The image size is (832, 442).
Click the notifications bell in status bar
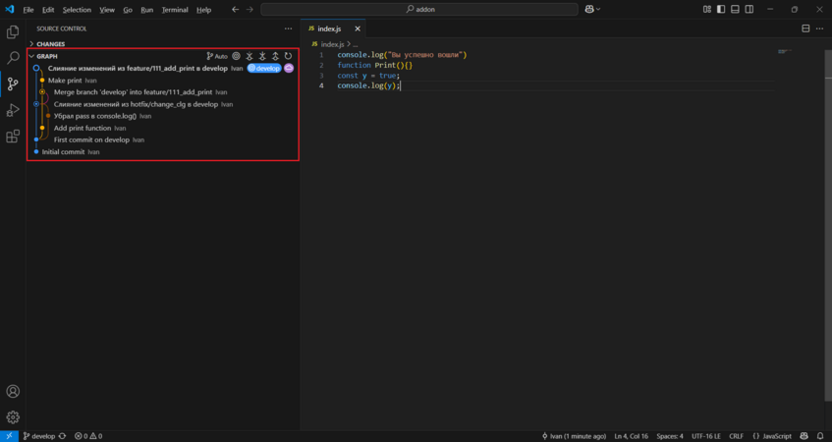click(820, 436)
